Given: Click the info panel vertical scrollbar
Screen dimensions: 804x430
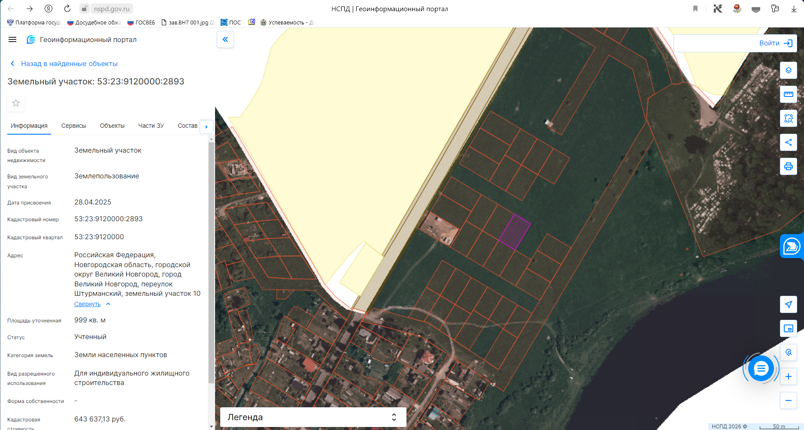Looking at the screenshot, I should pyautogui.click(x=211, y=262).
